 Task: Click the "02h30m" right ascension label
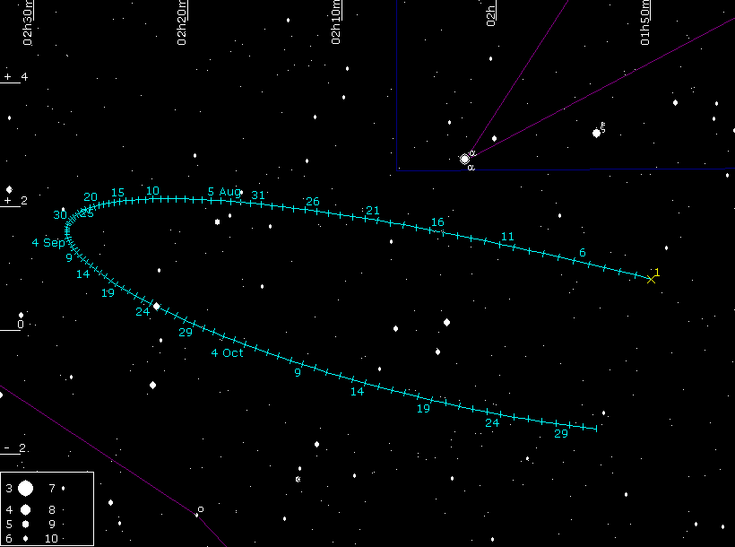pos(28,23)
